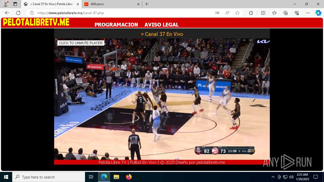Launch Firefox from the taskbar
The width and height of the screenshot is (324, 182).
coord(129,177)
